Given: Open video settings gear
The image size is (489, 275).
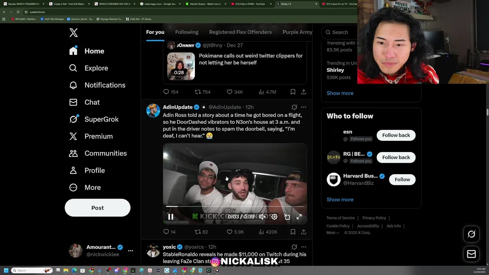Looking at the screenshot, I should (x=274, y=217).
